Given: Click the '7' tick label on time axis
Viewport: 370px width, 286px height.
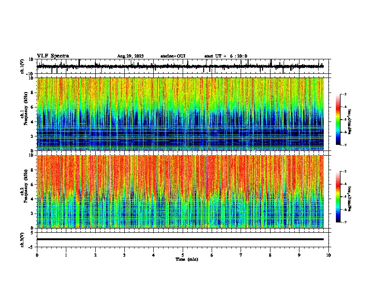Looking at the screenshot, I should (241, 255).
